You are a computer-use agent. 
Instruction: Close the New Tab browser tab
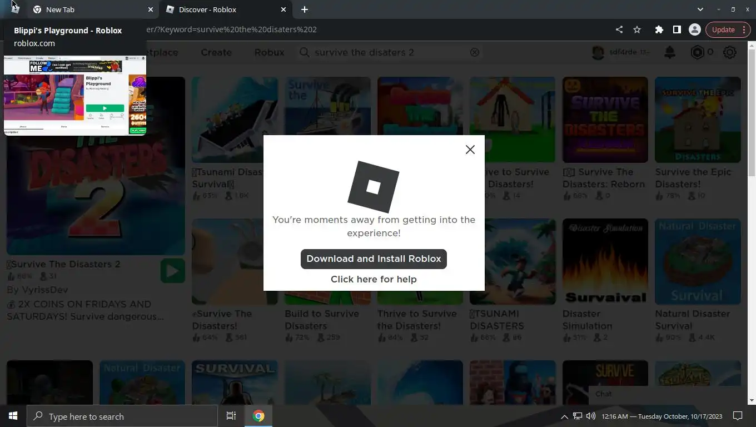[151, 9]
